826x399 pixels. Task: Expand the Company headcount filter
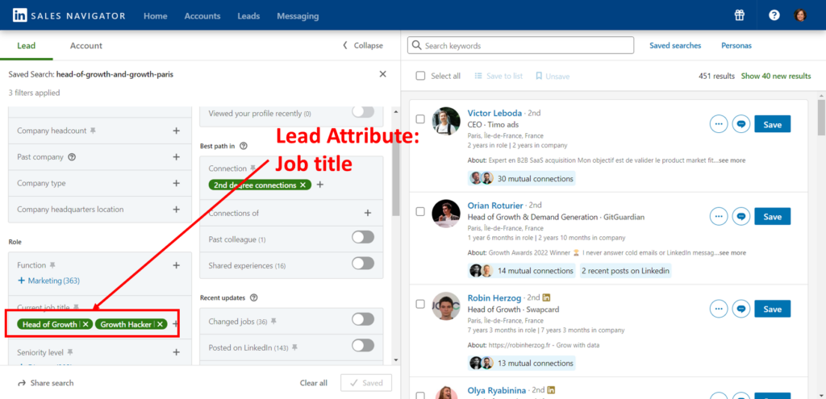click(x=176, y=130)
